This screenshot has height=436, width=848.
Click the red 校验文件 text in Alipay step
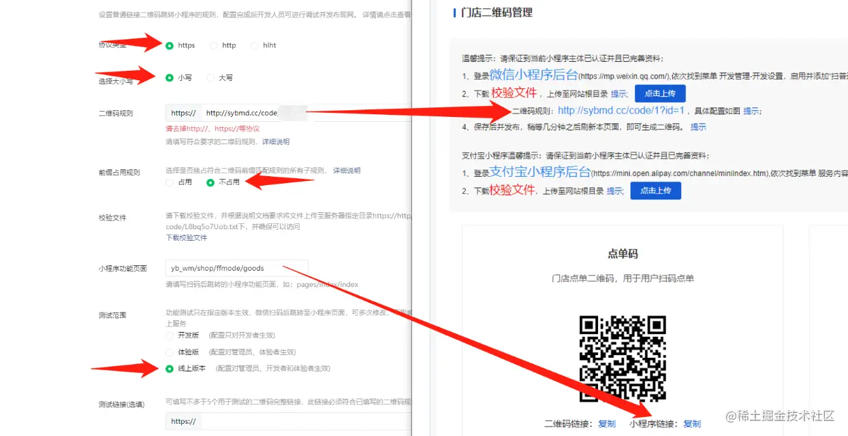tap(512, 190)
